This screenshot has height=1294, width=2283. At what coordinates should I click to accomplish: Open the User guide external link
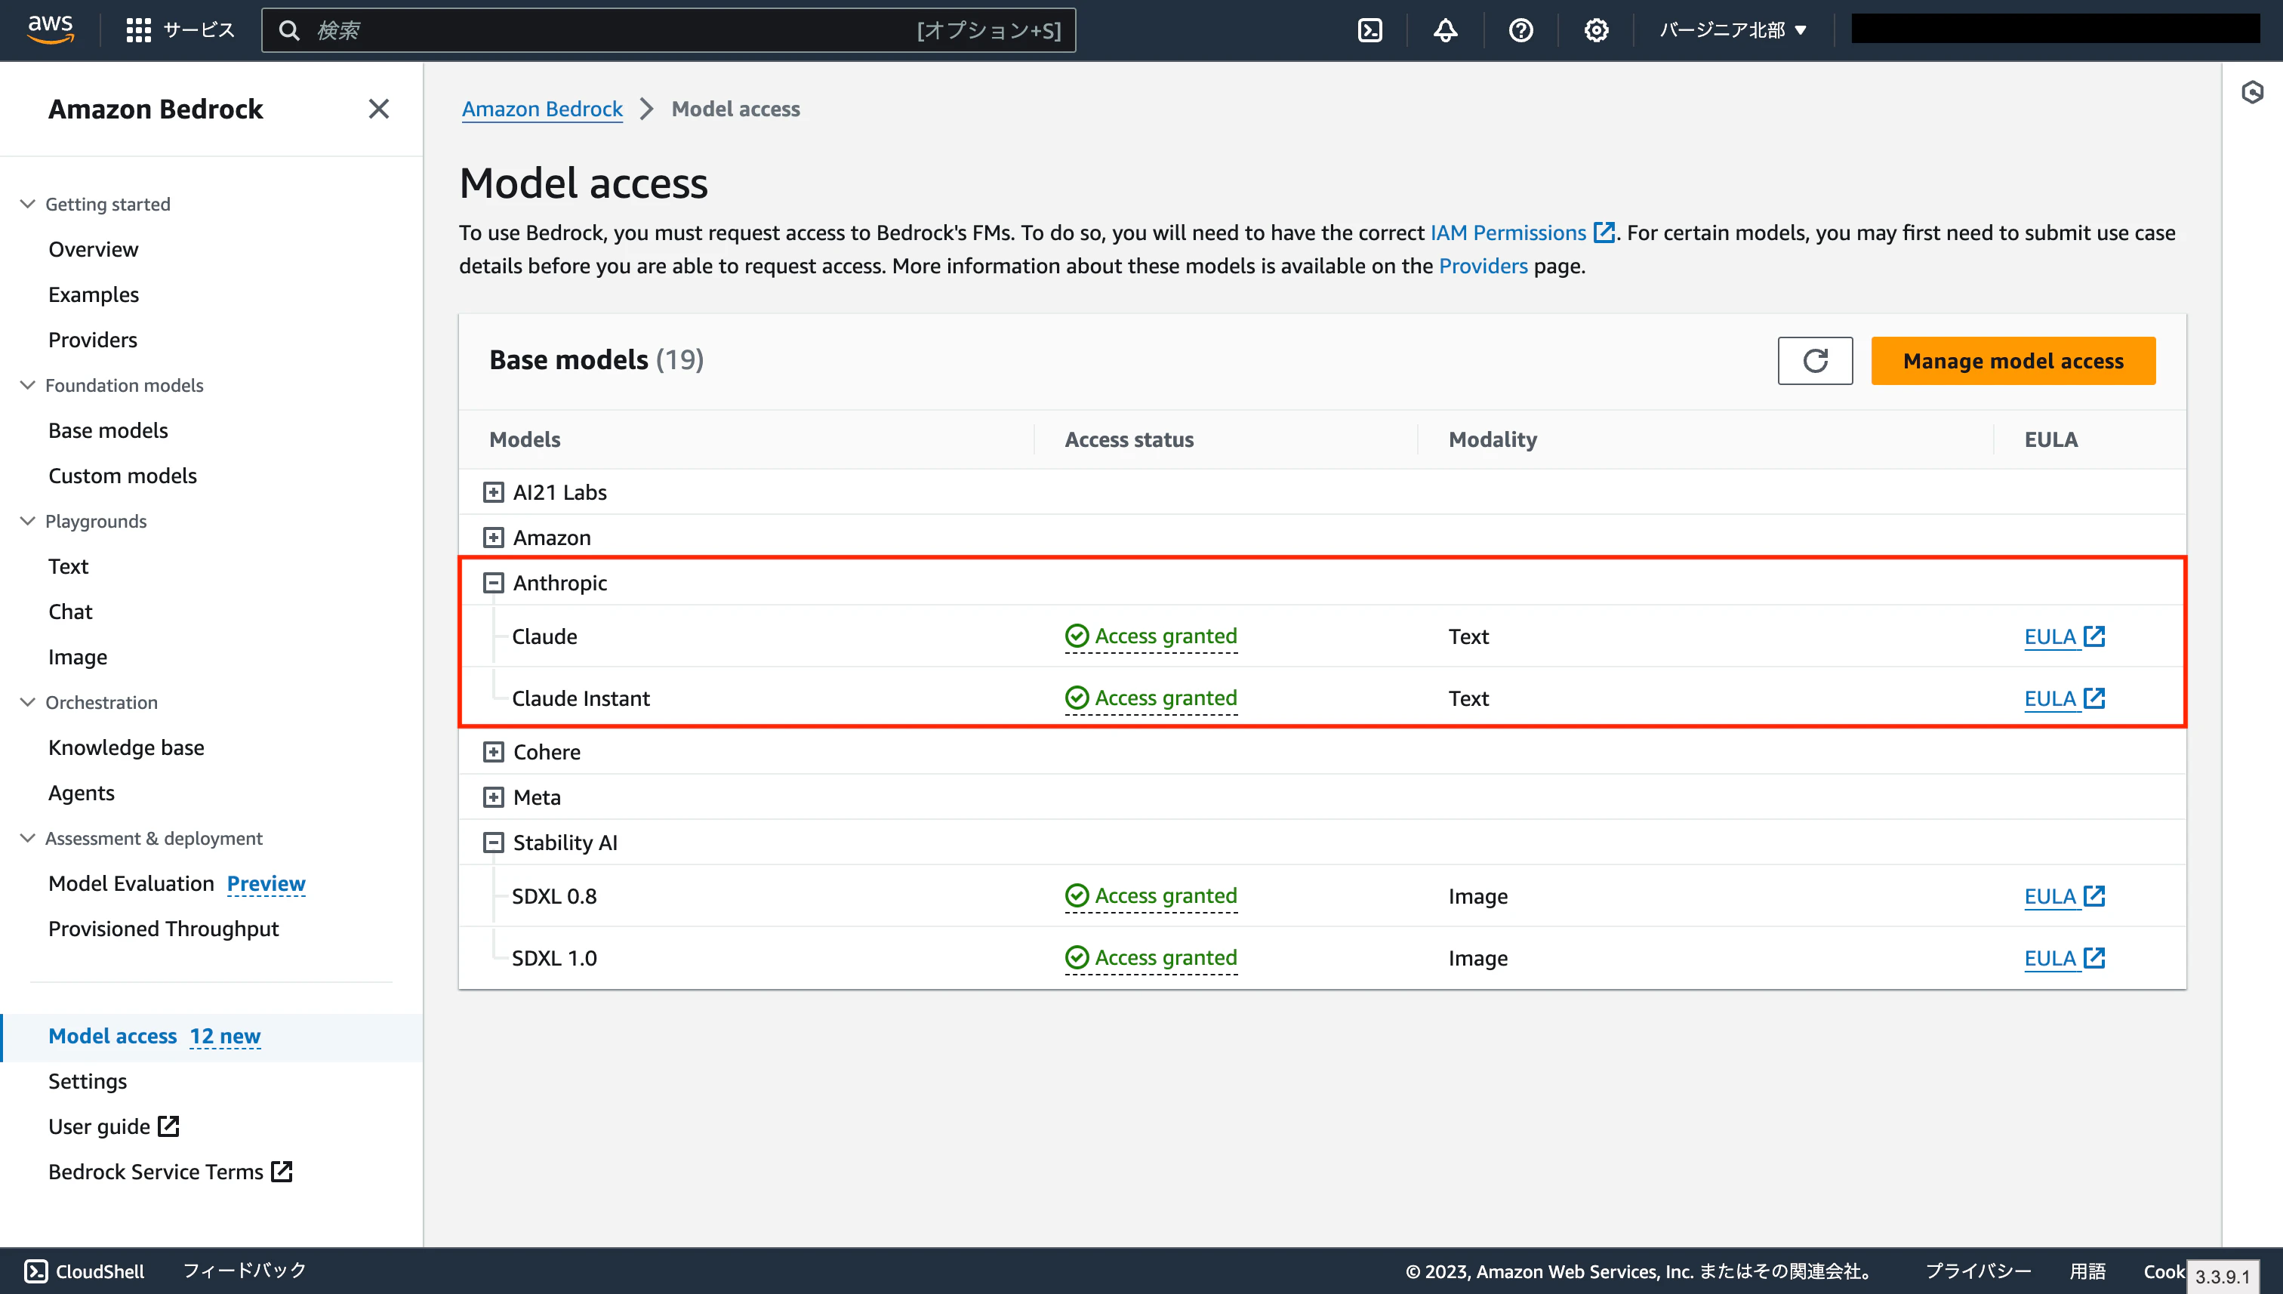tap(114, 1127)
